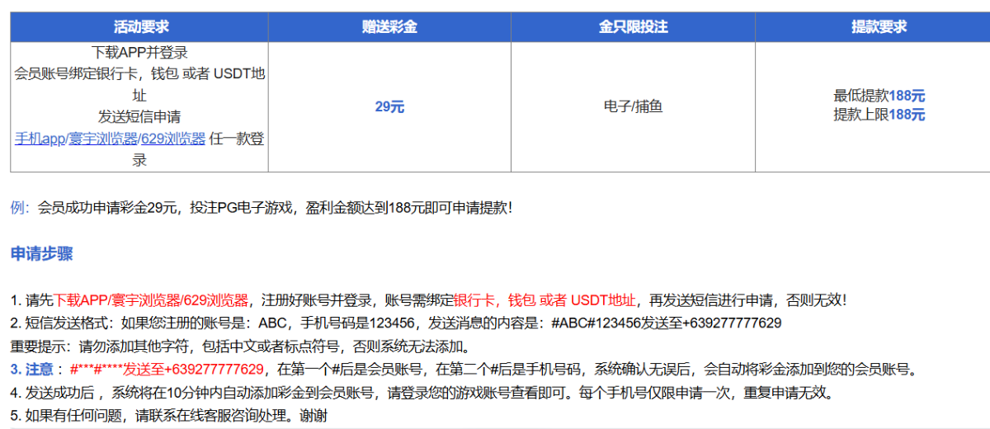Click the red #***#****发送至+639277777629 text
This screenshot has width=990, height=429.
tap(167, 369)
